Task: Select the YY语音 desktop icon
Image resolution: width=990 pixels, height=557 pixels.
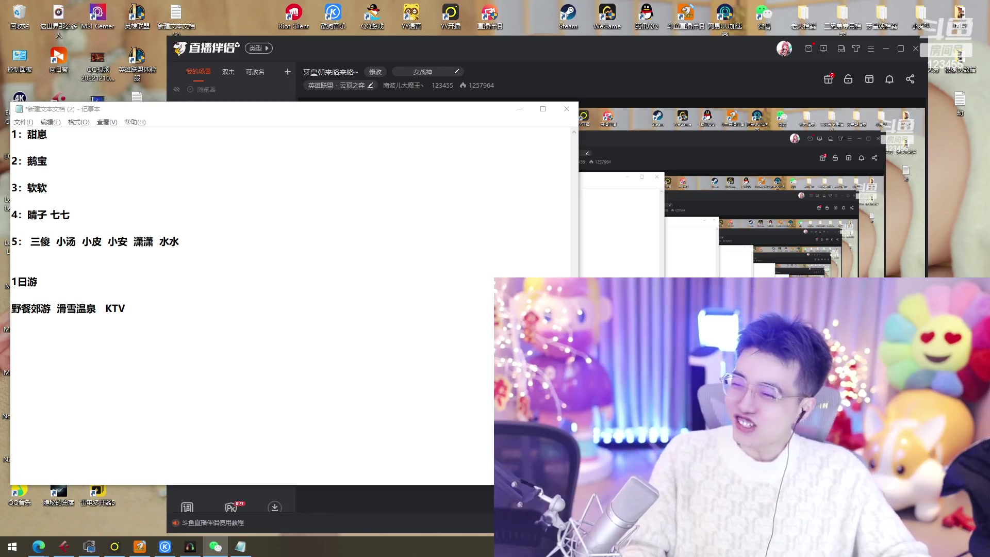Action: point(411,17)
